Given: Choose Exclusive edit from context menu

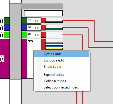Looking at the screenshot, I should (62, 60).
